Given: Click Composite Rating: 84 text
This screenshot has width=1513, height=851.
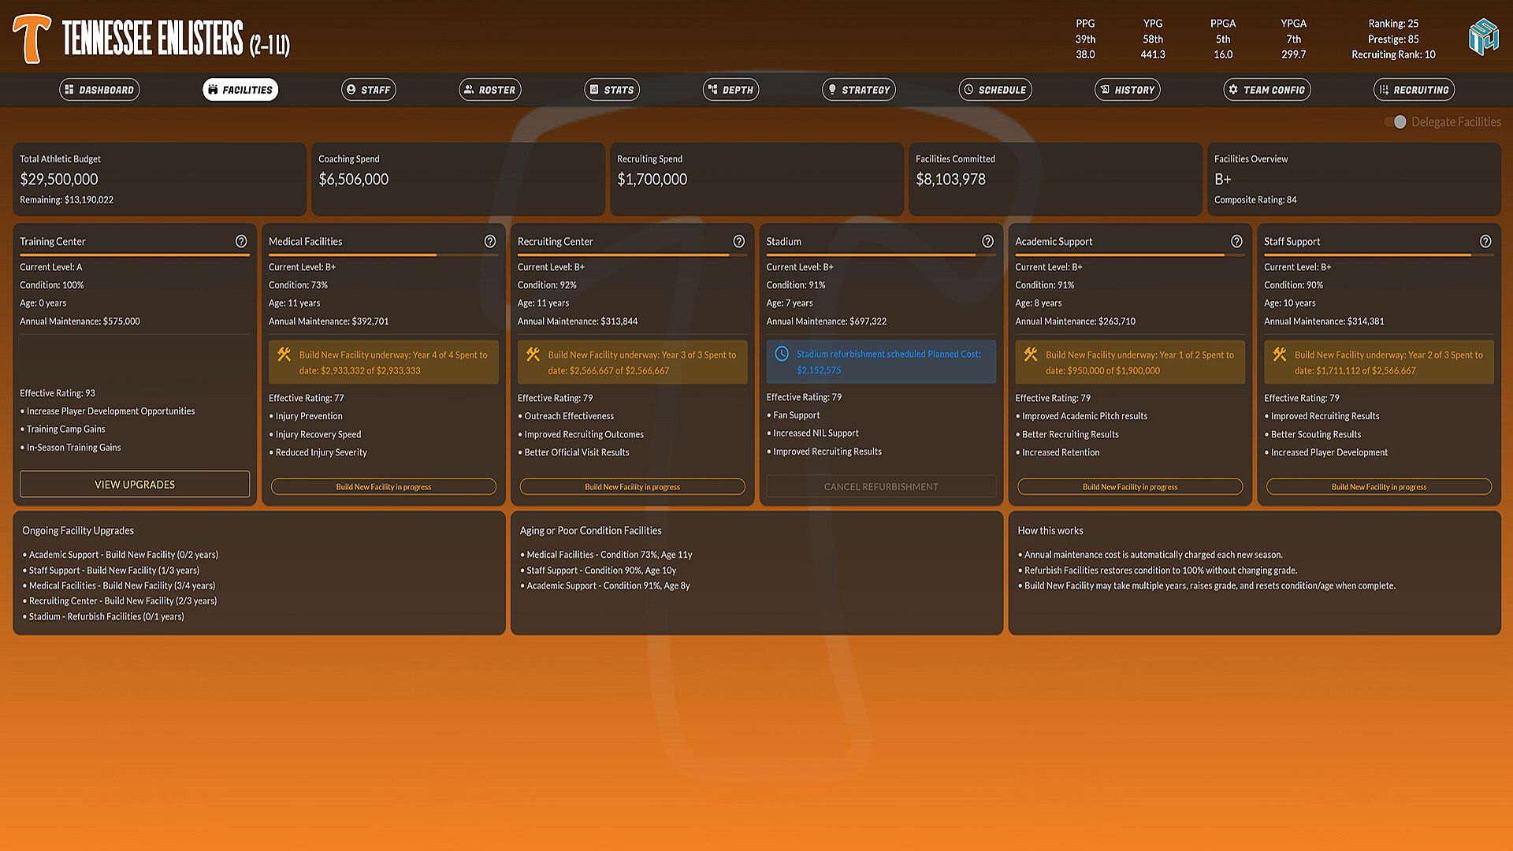Looking at the screenshot, I should coord(1255,200).
